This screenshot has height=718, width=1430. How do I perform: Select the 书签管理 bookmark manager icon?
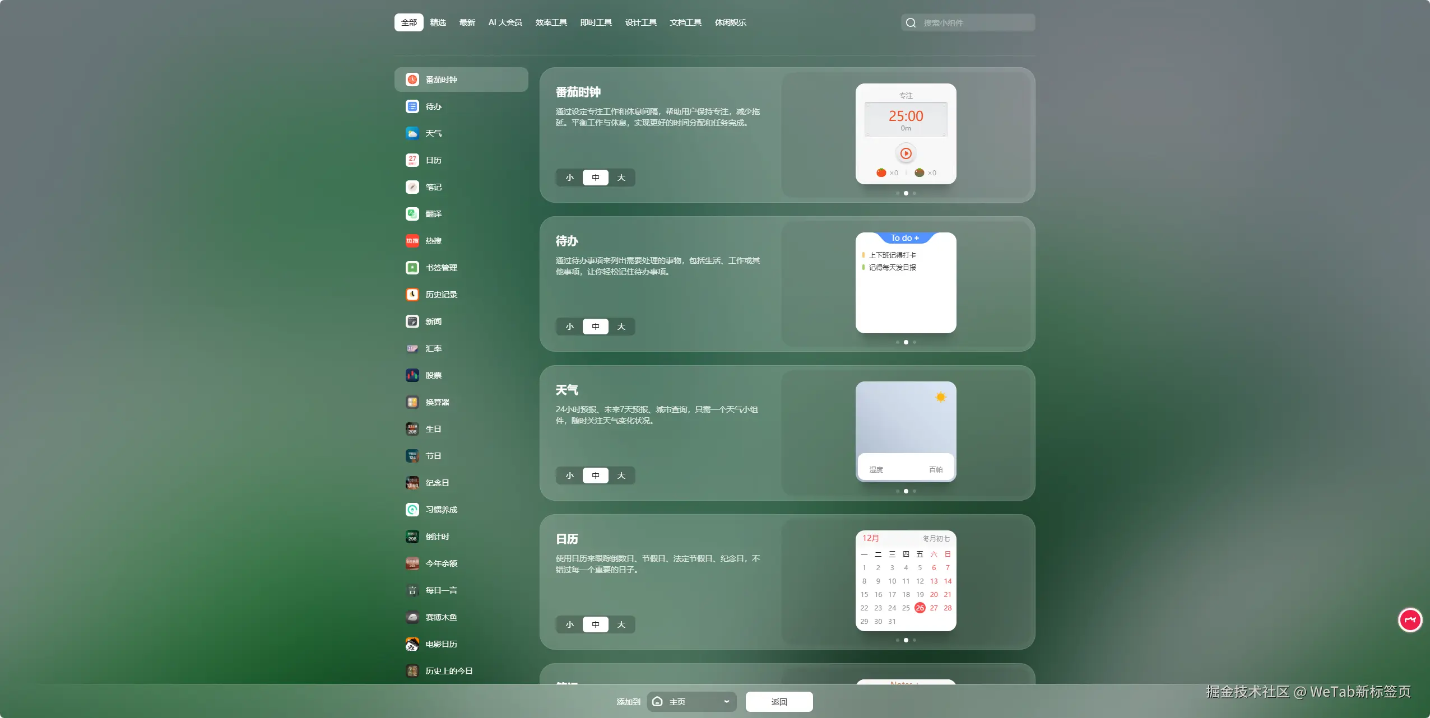(x=412, y=268)
